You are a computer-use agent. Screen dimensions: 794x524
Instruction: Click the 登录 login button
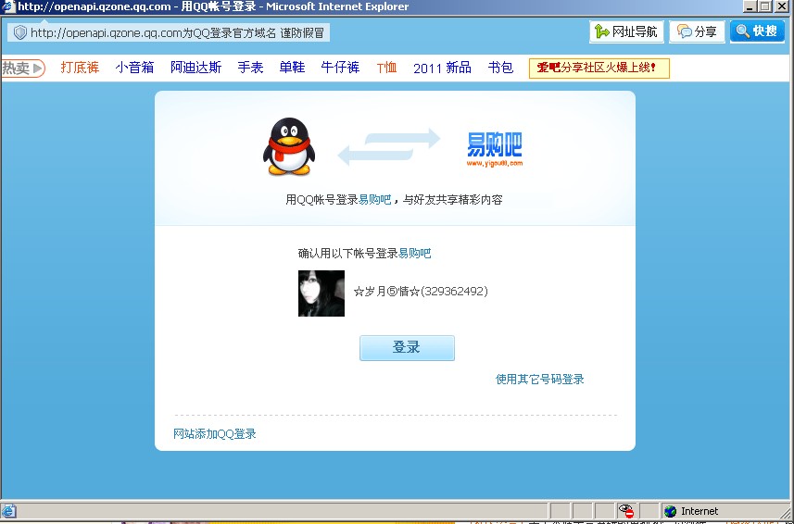pos(407,348)
